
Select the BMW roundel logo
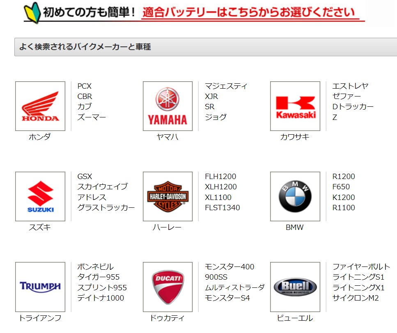(295, 196)
